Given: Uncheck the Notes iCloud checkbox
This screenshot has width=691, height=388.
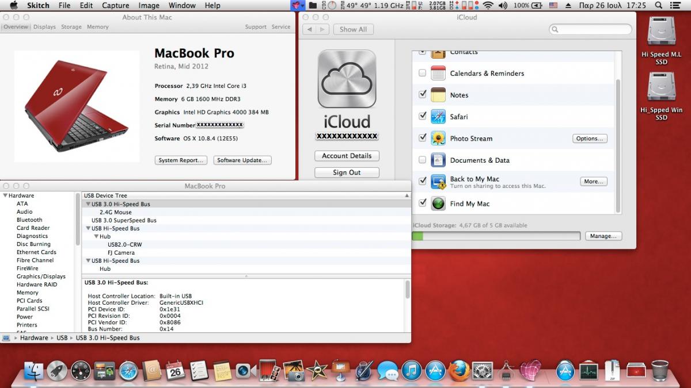Looking at the screenshot, I should [x=423, y=95].
